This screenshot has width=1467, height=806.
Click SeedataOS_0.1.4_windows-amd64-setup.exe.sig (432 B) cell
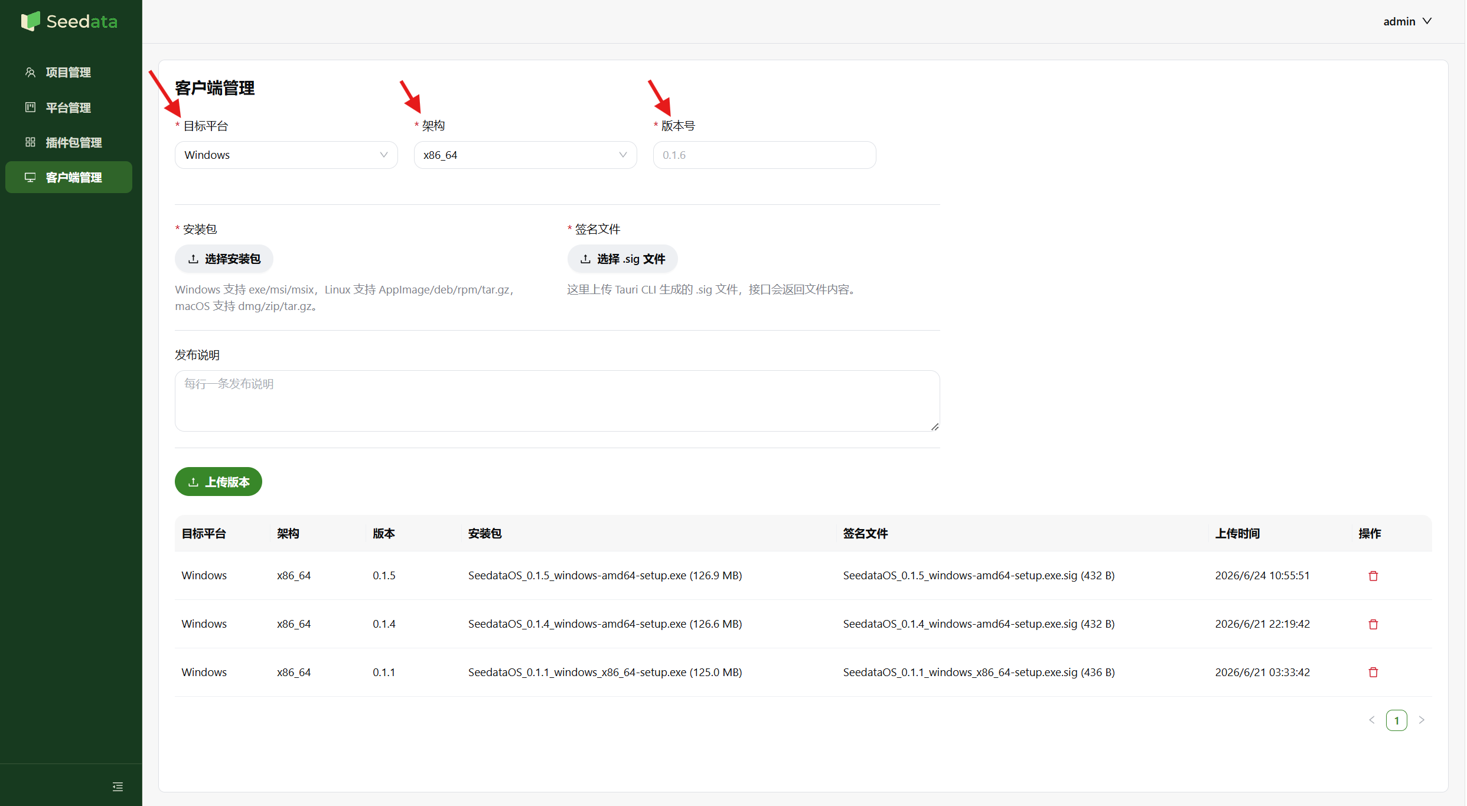tap(979, 624)
